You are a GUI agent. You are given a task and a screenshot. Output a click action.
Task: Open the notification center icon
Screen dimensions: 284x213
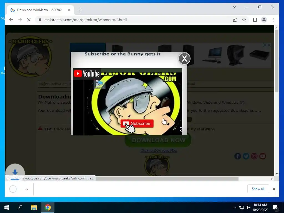point(275,207)
